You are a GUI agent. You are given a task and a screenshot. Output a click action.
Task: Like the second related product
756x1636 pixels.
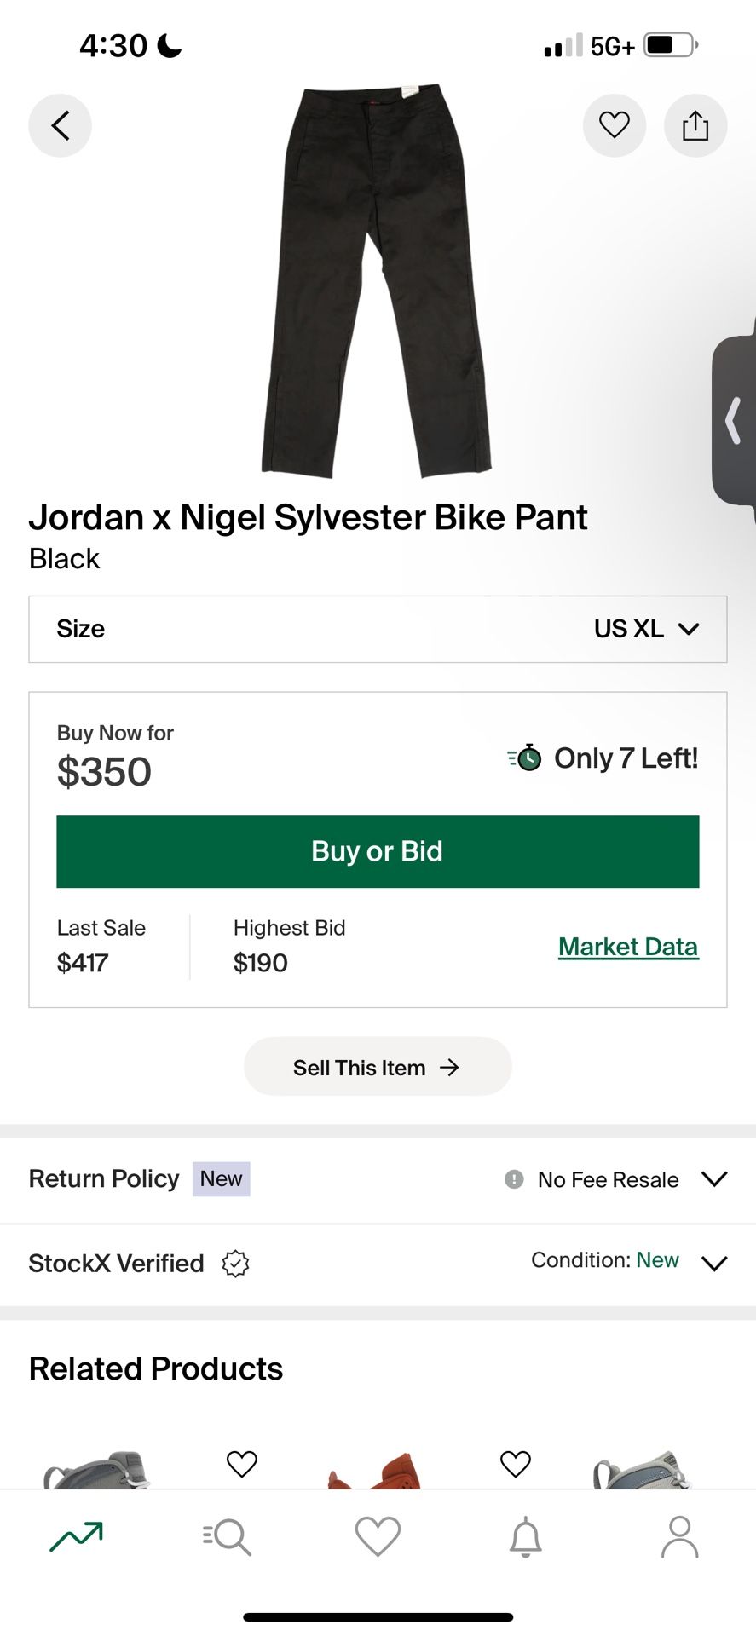click(x=516, y=1463)
